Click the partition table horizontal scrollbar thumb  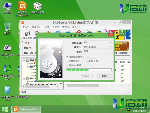point(83,86)
